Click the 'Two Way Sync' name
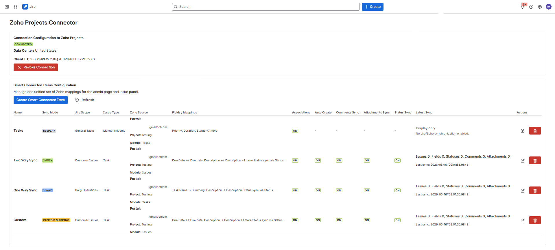The width and height of the screenshot is (555, 250). click(x=25, y=160)
